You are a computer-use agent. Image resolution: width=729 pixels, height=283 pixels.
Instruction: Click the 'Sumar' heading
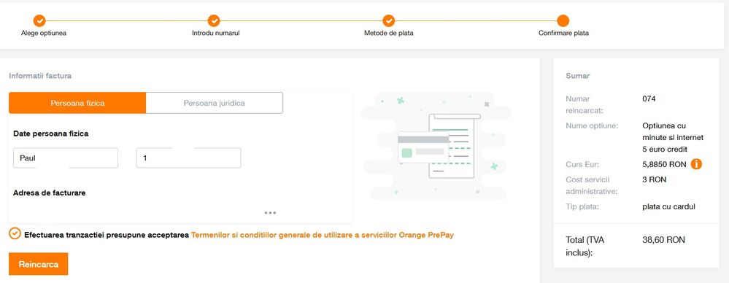[577, 76]
